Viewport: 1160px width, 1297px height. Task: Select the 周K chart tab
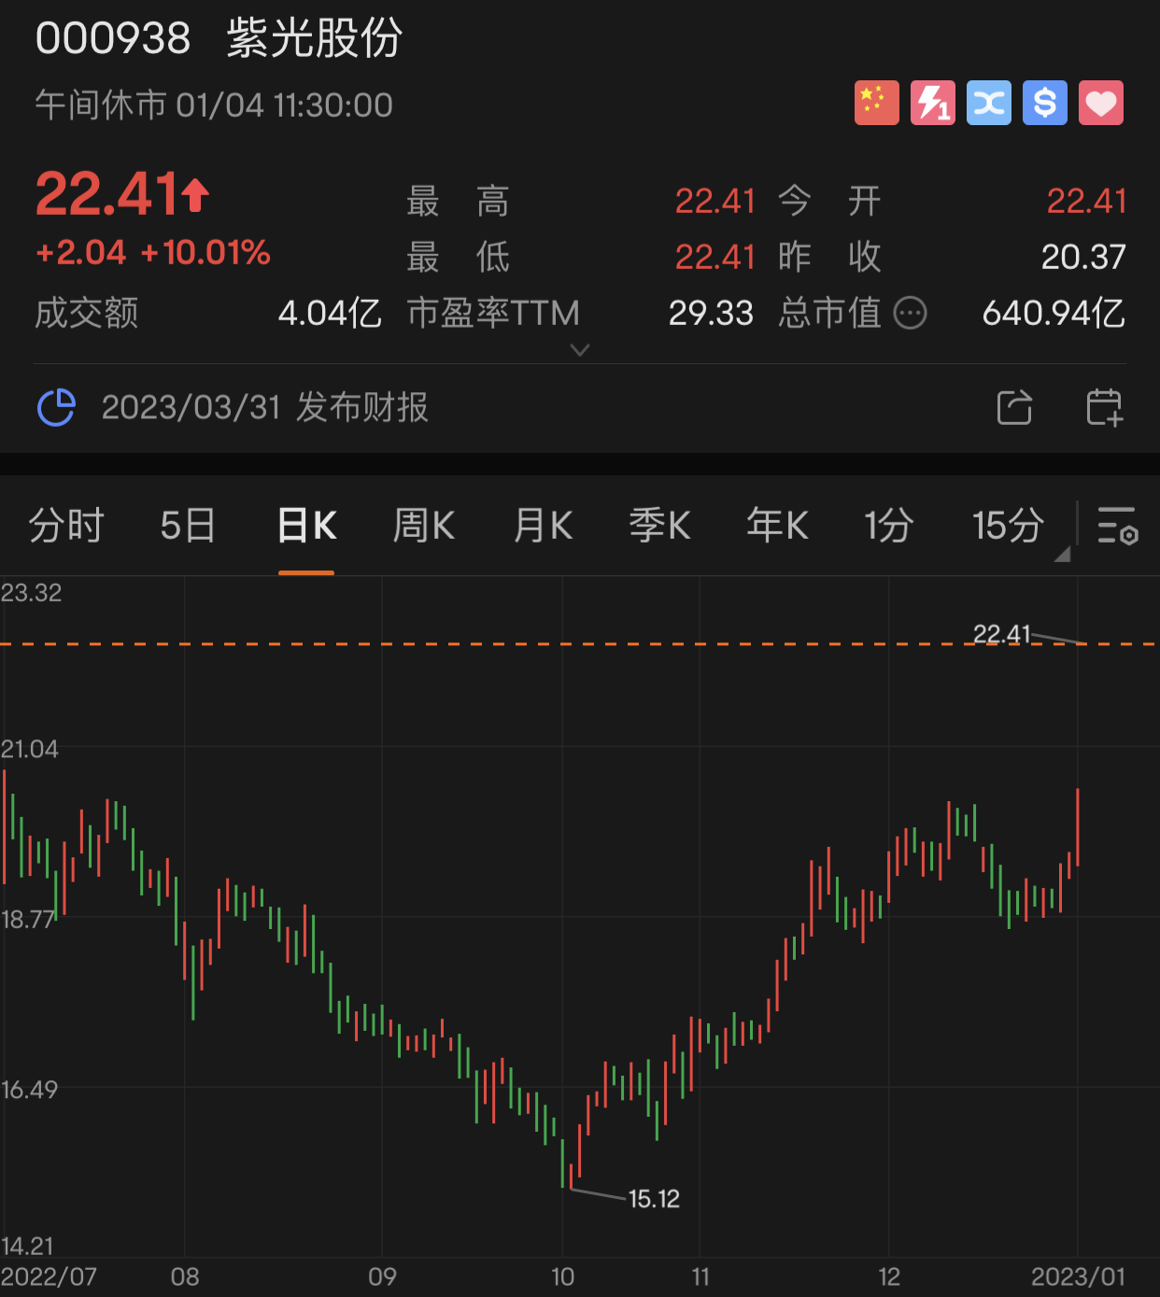[x=423, y=525]
